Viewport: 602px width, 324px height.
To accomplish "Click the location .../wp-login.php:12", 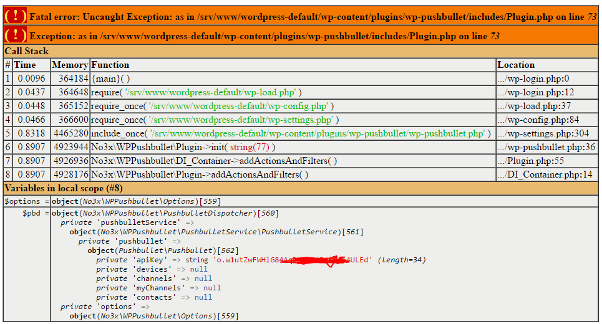I will coord(536,92).
